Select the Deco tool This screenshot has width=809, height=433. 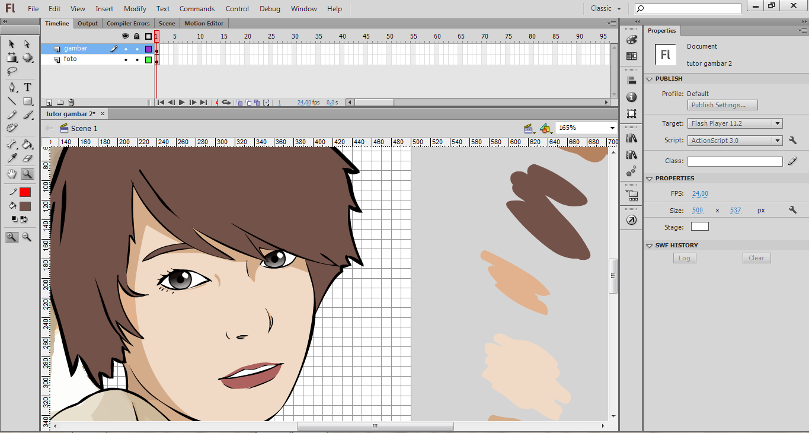(11, 128)
